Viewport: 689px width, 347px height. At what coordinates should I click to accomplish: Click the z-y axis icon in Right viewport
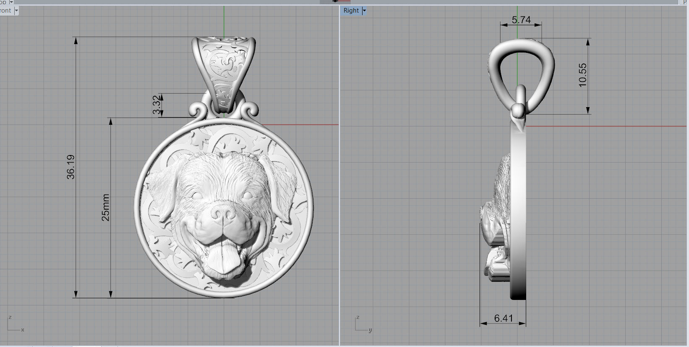pyautogui.click(x=364, y=323)
